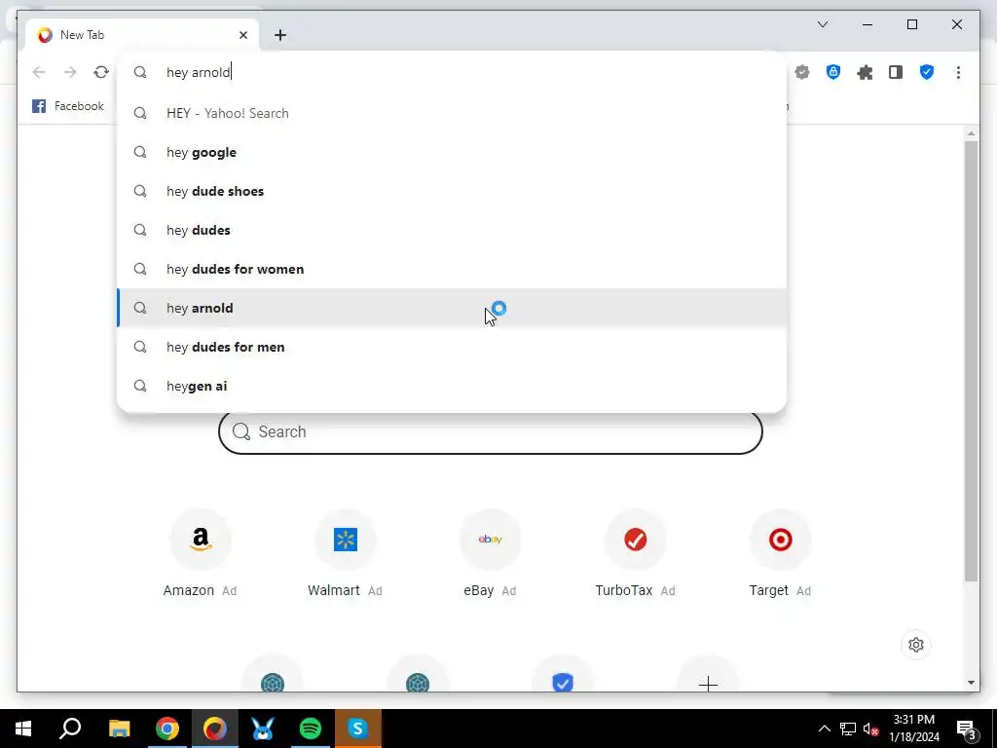This screenshot has height=748, width=997.
Task: Choose the highlighted hey arnold suggestion
Action: 452,308
